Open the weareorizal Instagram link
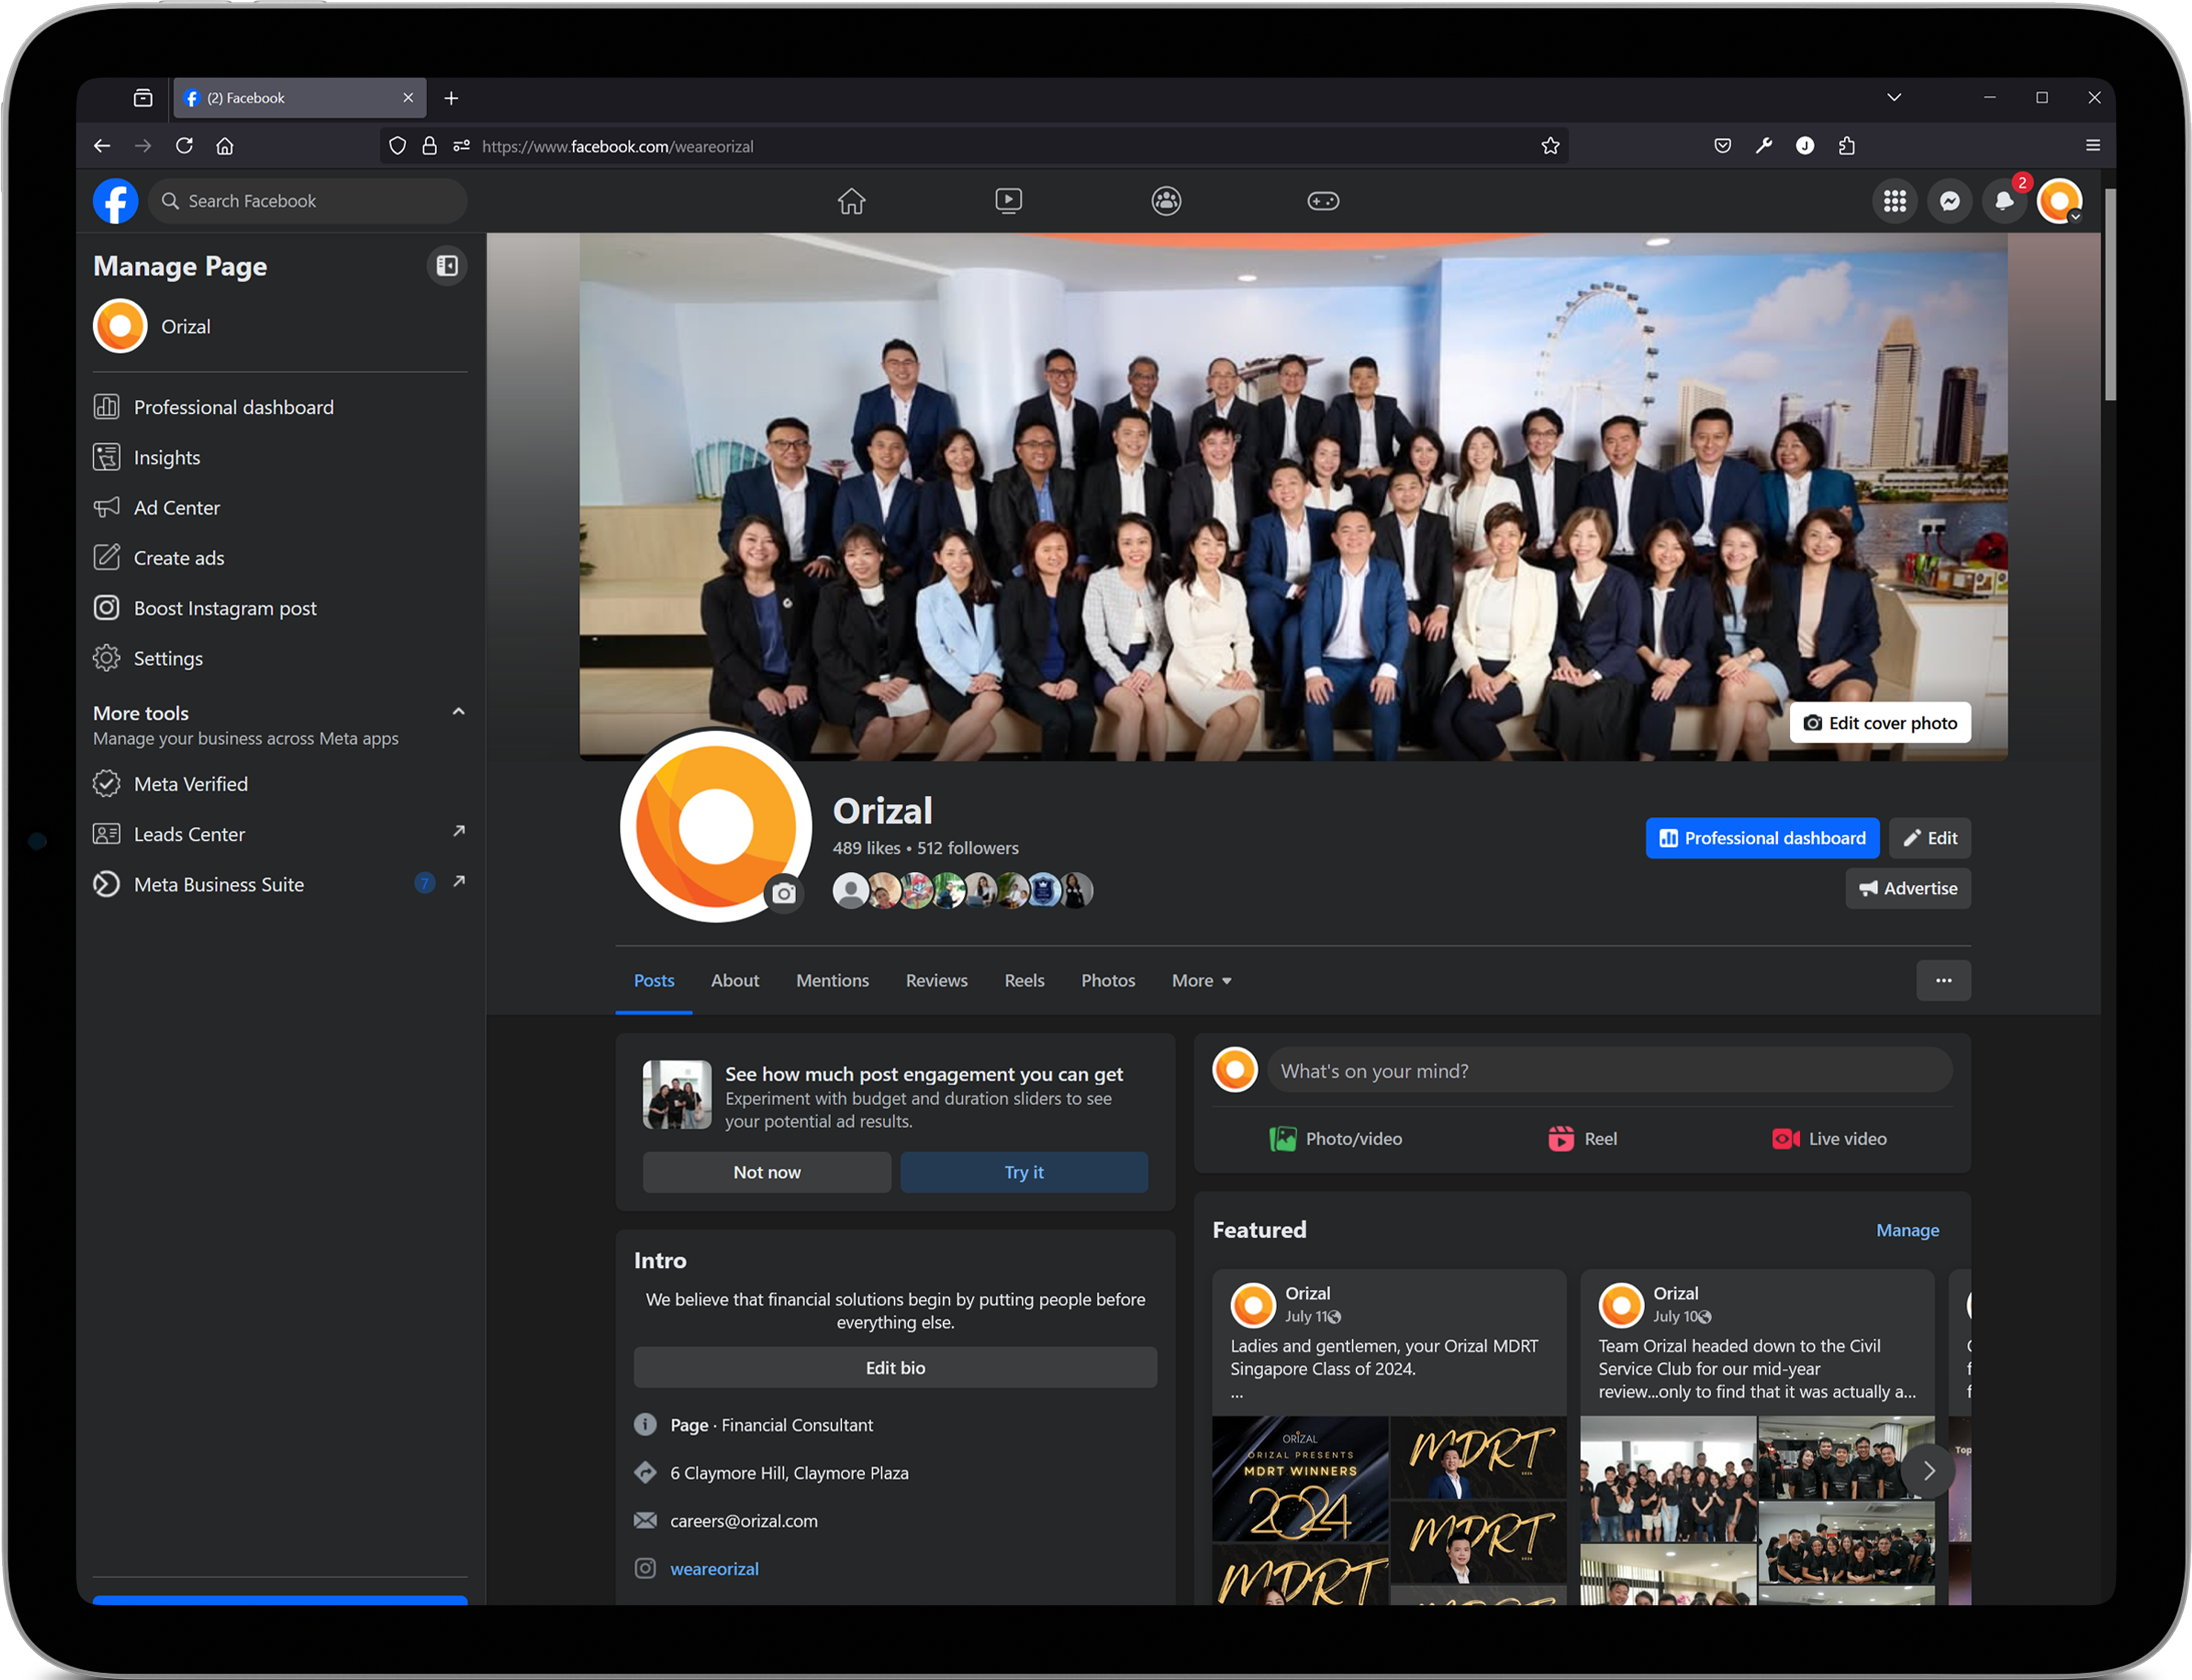Viewport: 2192px width, 1680px height. [714, 1569]
